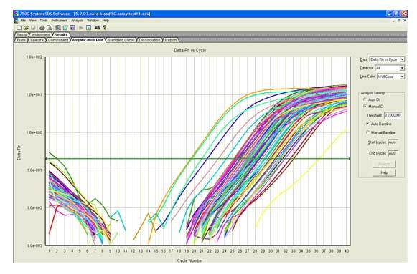Open the Detector dropdown set to All

[x=390, y=68]
